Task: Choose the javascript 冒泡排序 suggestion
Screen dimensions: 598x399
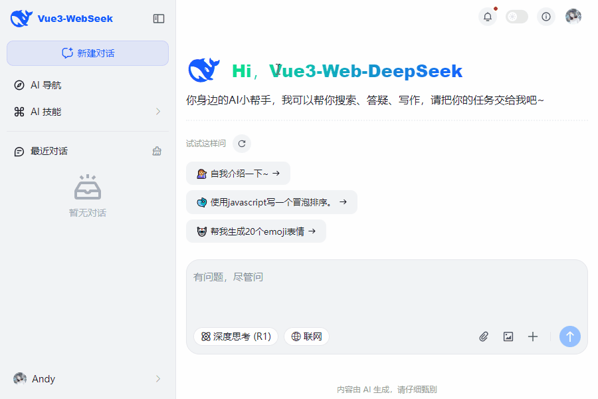Action: [272, 202]
